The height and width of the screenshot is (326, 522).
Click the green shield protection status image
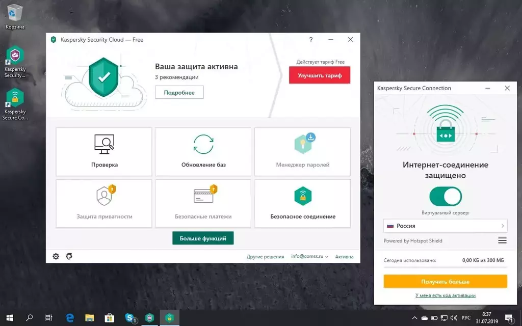[103, 77]
